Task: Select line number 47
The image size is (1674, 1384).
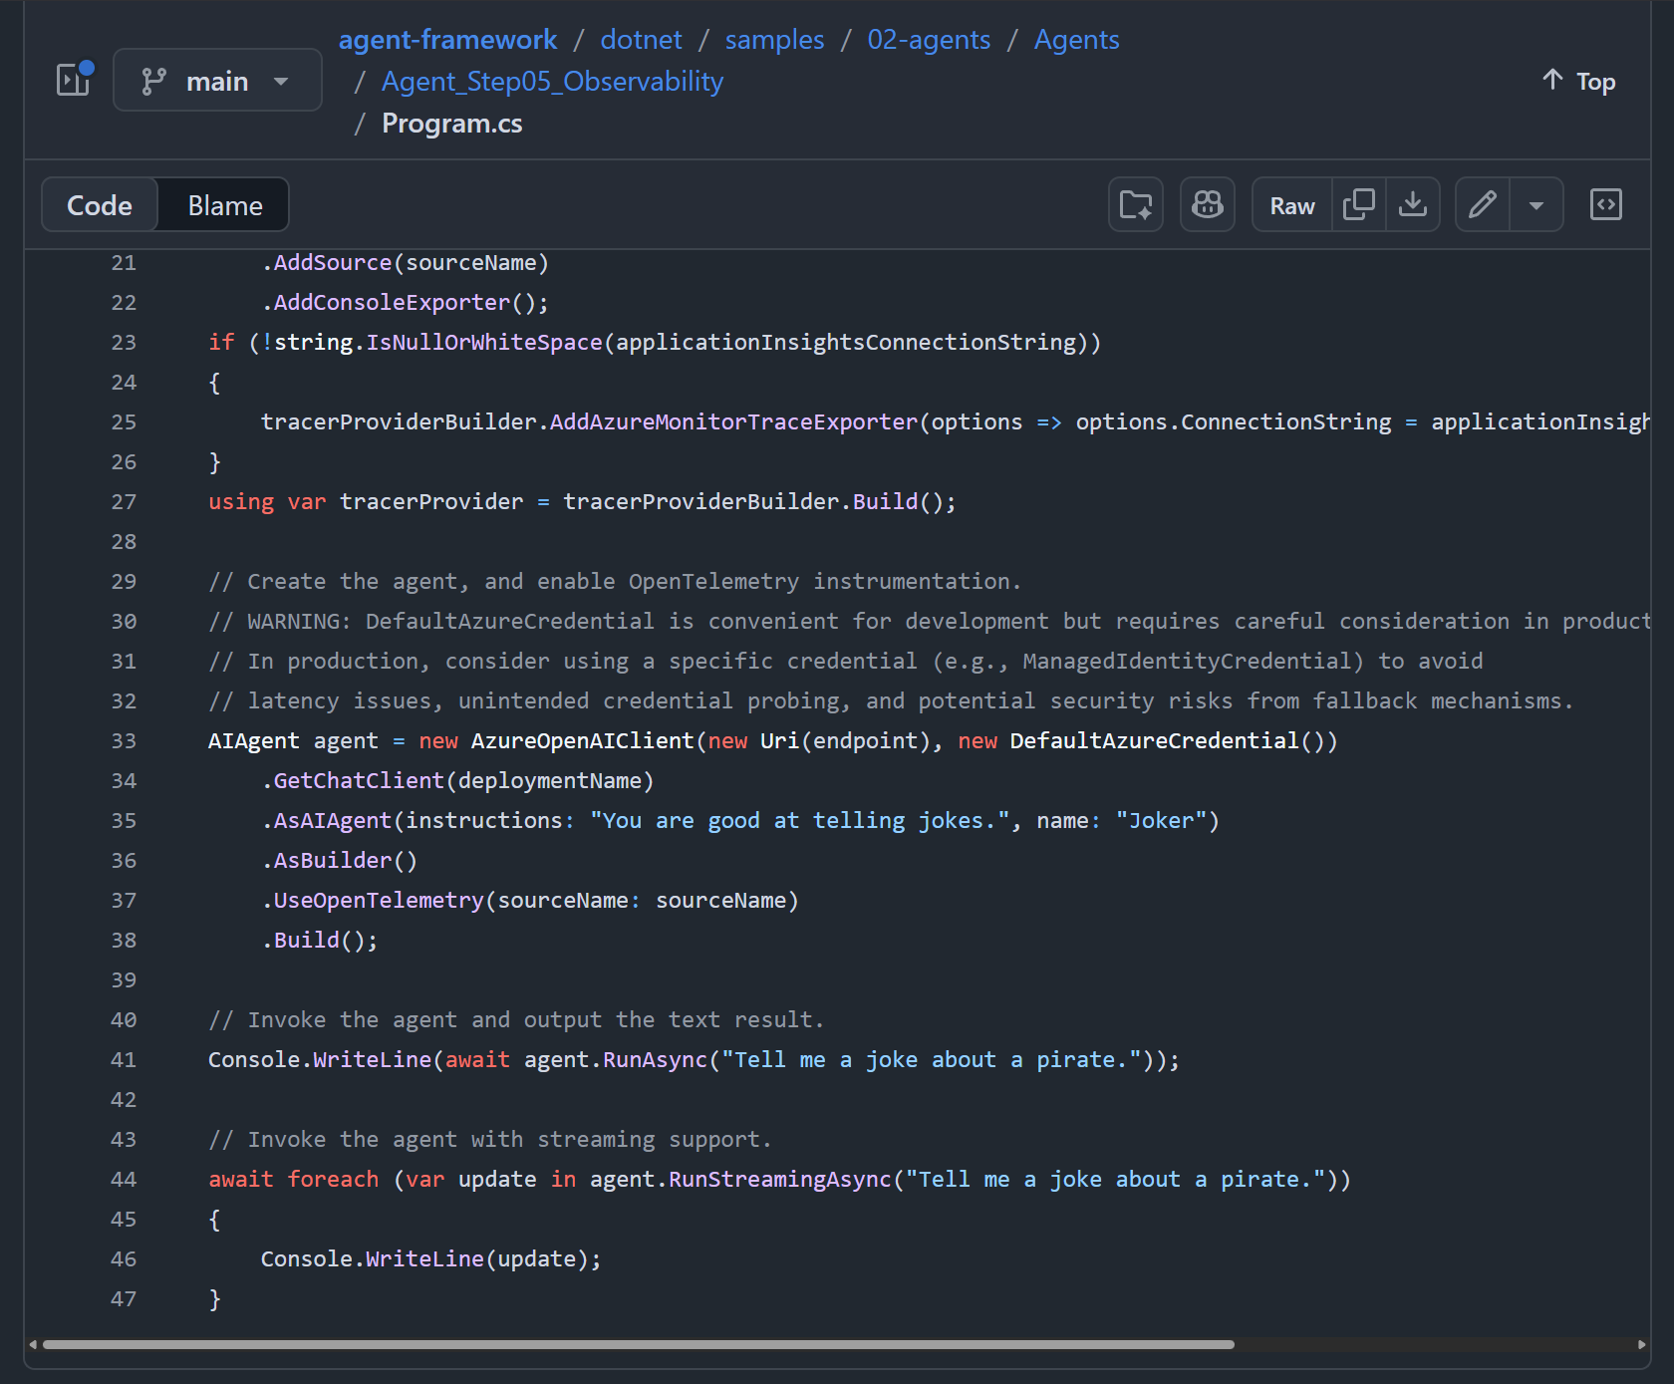Action: coord(124,1299)
